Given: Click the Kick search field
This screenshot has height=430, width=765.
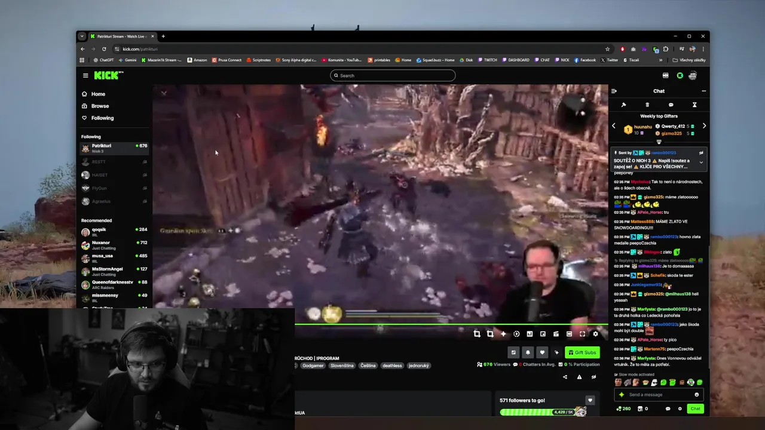Looking at the screenshot, I should pos(393,75).
